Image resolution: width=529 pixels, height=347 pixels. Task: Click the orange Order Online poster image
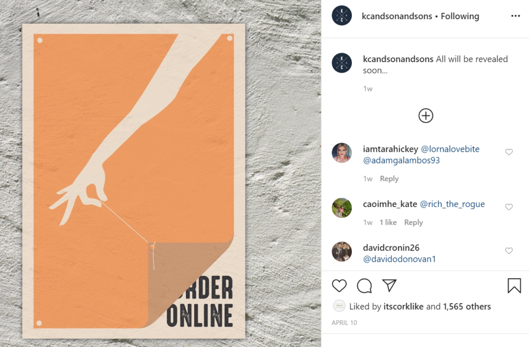point(134,181)
